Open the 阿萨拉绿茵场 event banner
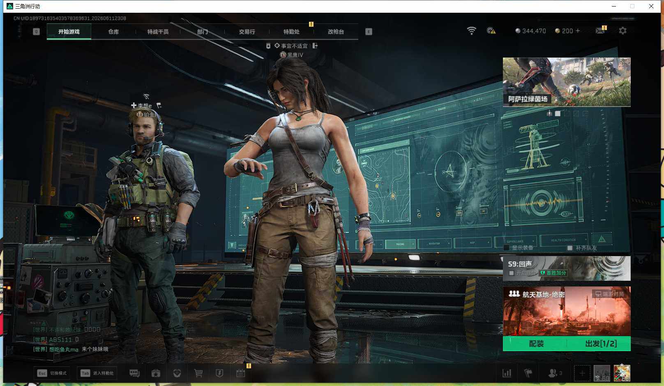Viewport: 664px width, 386px height. click(x=567, y=82)
